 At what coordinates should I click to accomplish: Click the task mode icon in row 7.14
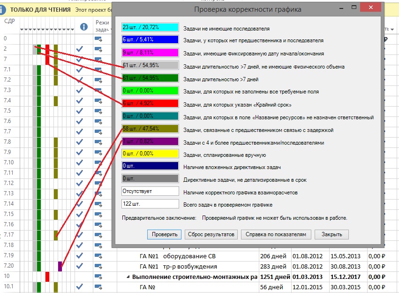pos(98,204)
